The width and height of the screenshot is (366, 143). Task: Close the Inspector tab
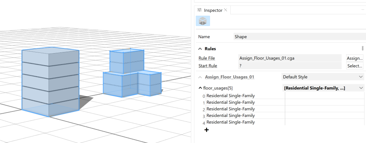point(225,10)
